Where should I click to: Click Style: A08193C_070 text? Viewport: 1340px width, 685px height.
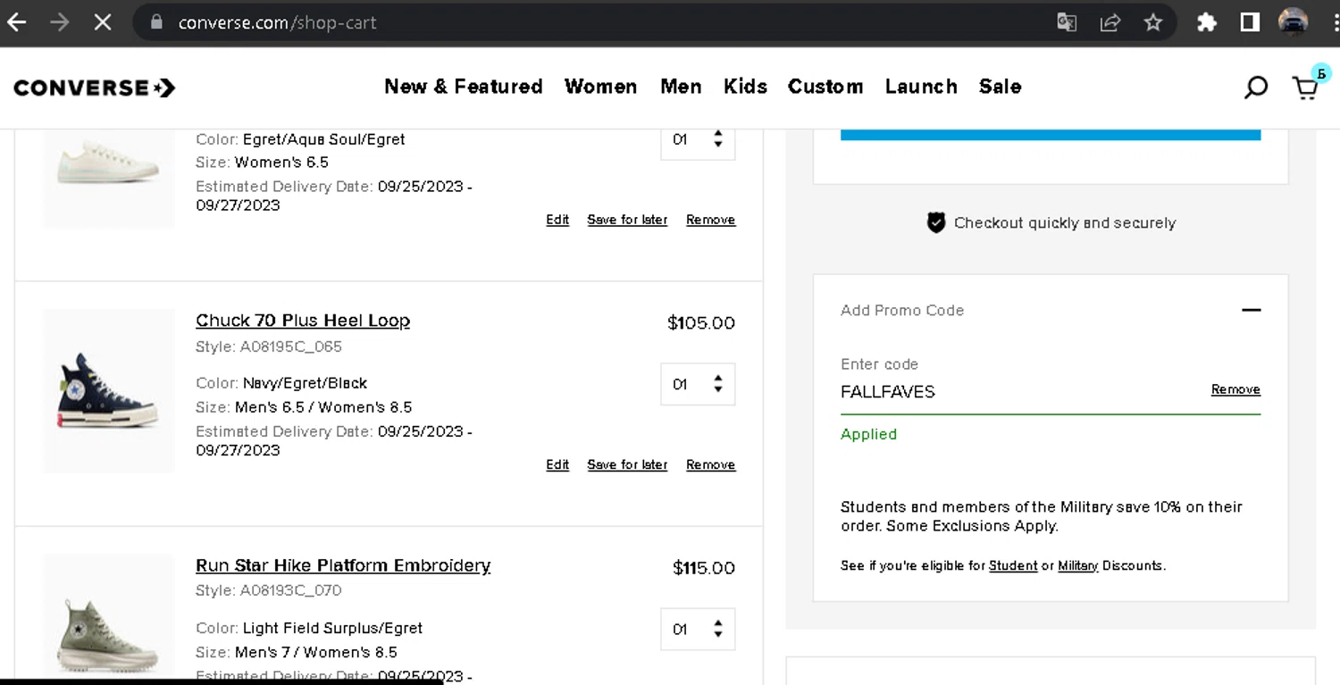269,590
